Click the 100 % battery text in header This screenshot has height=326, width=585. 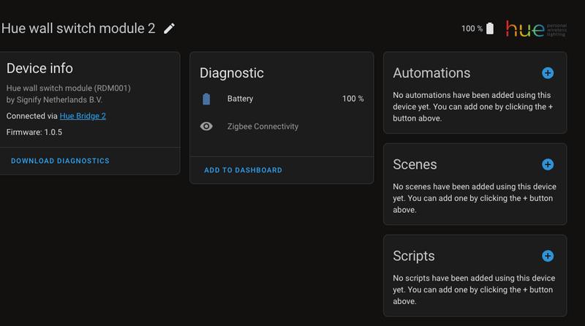(472, 29)
